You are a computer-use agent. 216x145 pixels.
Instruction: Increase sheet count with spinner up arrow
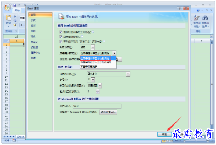coord(98,90)
